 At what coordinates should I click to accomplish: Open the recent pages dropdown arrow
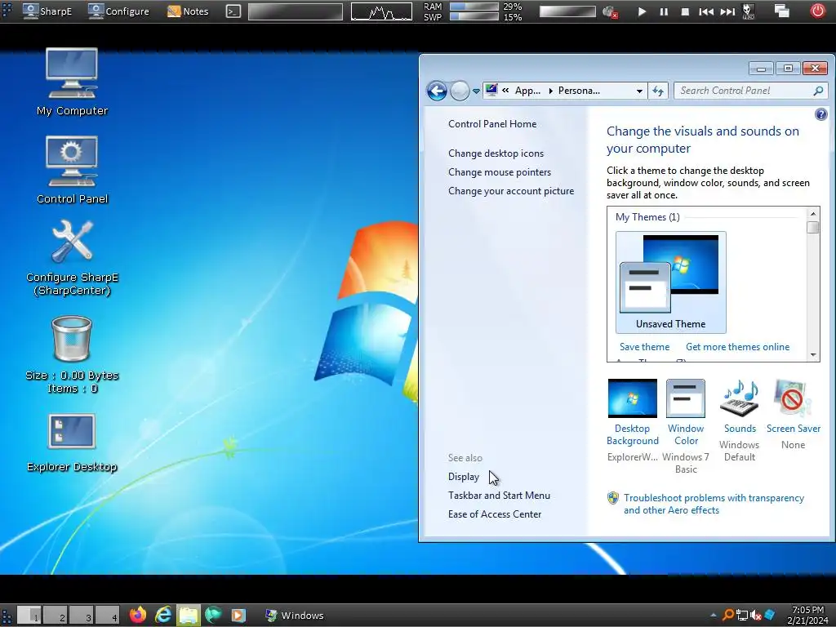pyautogui.click(x=476, y=91)
